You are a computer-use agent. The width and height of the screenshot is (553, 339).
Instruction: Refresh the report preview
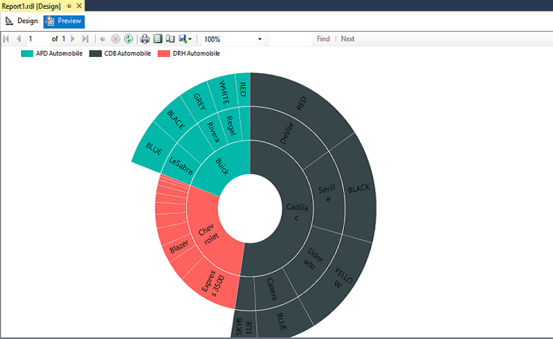tap(128, 39)
